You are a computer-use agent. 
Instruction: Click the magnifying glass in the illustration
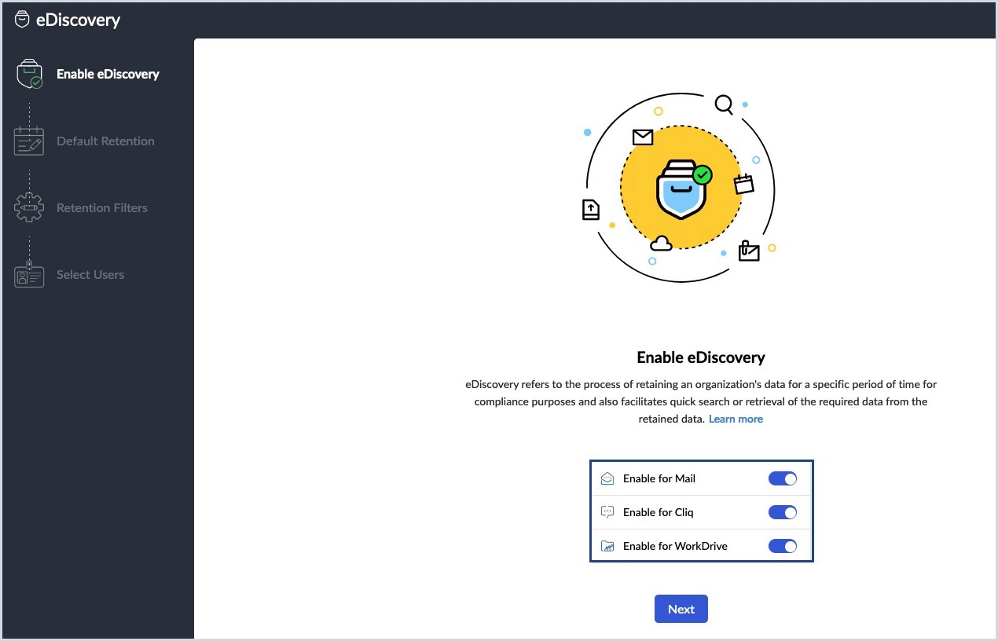722,104
